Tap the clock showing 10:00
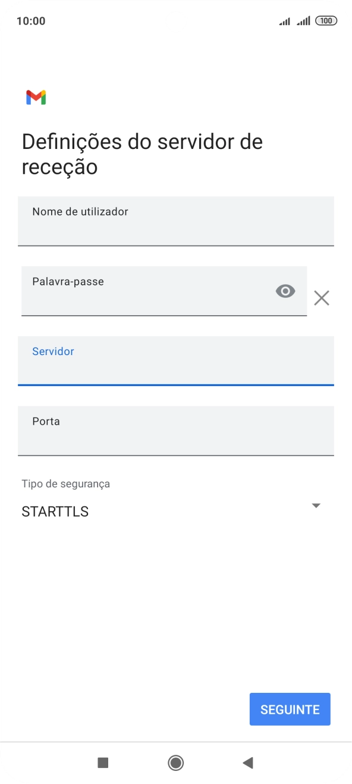The image size is (352, 784). coord(29,20)
